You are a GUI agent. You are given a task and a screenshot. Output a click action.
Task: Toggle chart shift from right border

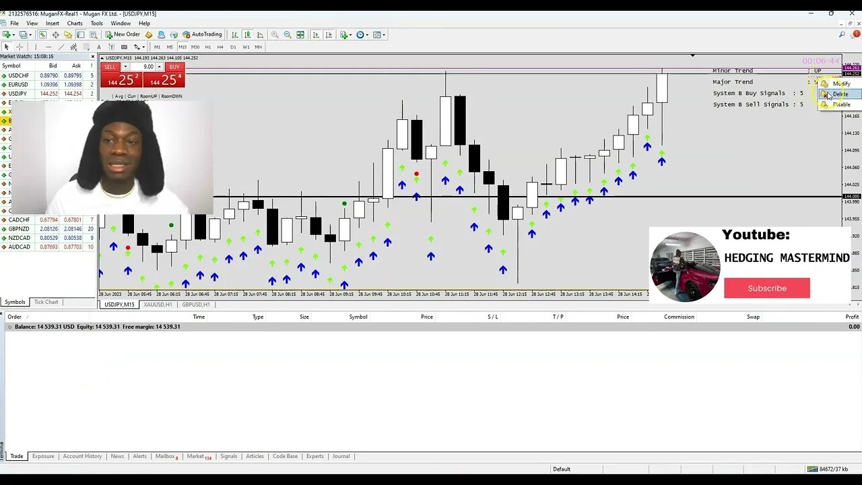(329, 34)
